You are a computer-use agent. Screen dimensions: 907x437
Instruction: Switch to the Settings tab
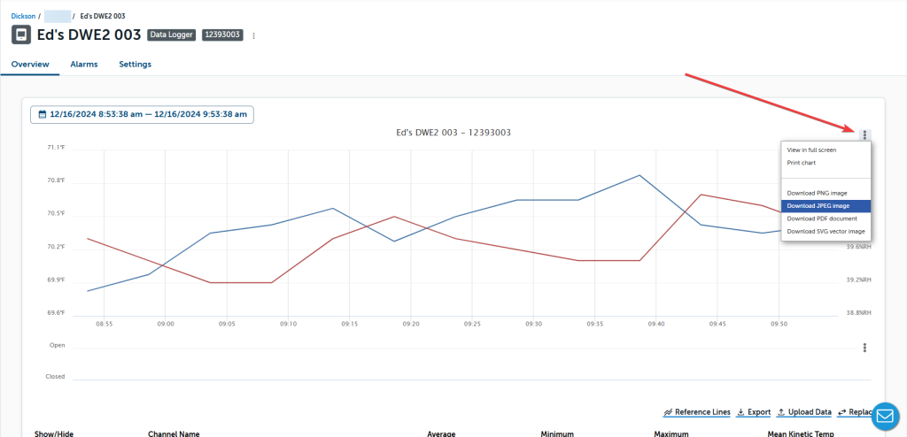[135, 65]
